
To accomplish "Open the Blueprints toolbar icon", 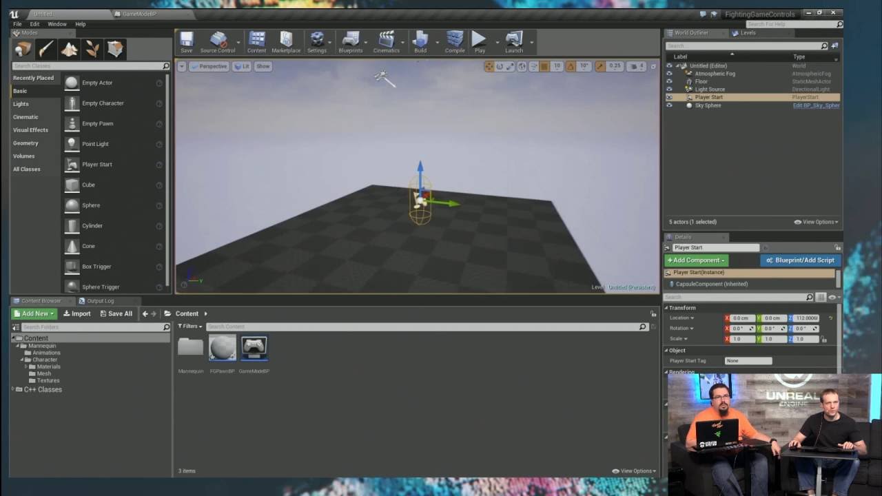I will click(x=350, y=42).
